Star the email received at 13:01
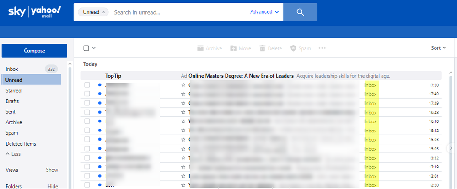 pyautogui.click(x=183, y=176)
